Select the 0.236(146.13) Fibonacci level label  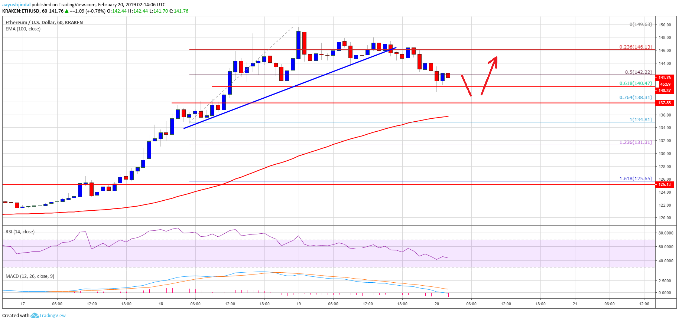pos(636,47)
